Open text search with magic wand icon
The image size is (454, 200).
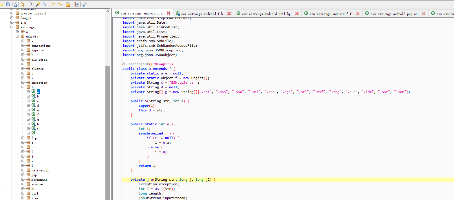click(38, 4)
